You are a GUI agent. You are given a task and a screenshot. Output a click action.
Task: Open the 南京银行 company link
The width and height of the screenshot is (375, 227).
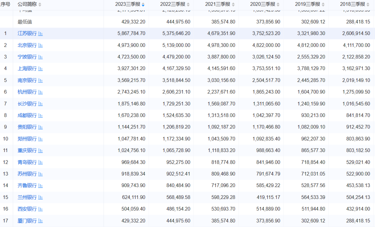coord(27,81)
